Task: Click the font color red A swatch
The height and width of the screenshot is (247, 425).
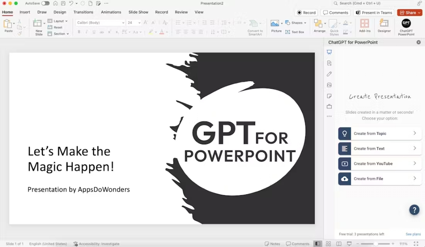Action: [161, 32]
